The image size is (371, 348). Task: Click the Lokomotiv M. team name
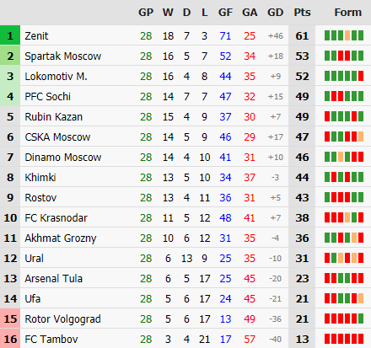56,77
